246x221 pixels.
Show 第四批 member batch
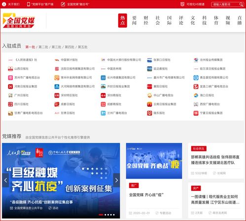point(70,47)
